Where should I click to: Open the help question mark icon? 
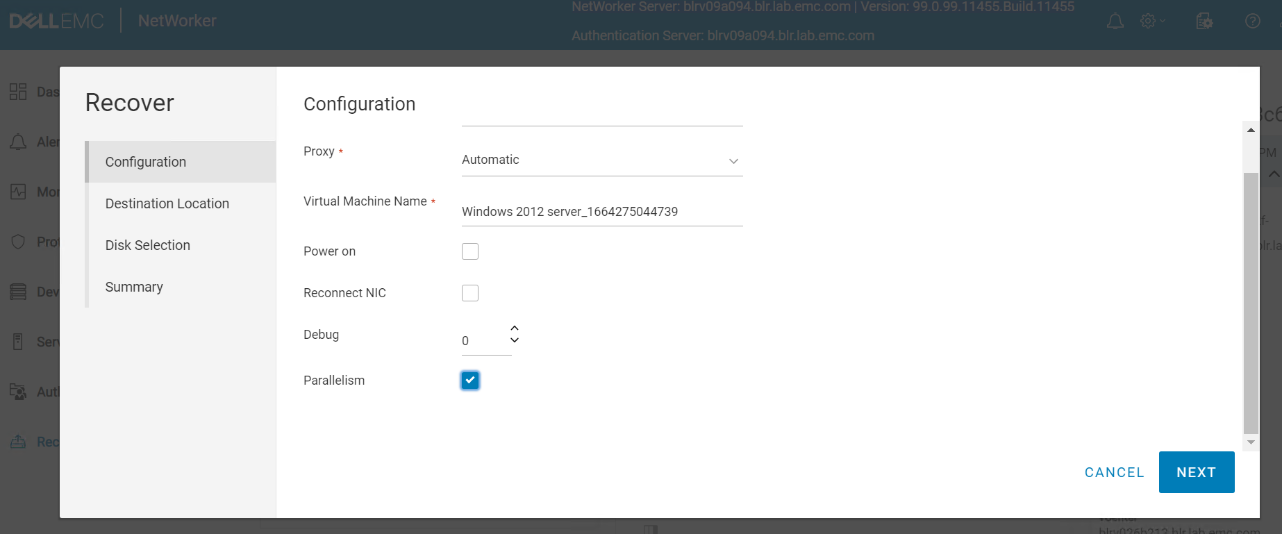point(1253,22)
